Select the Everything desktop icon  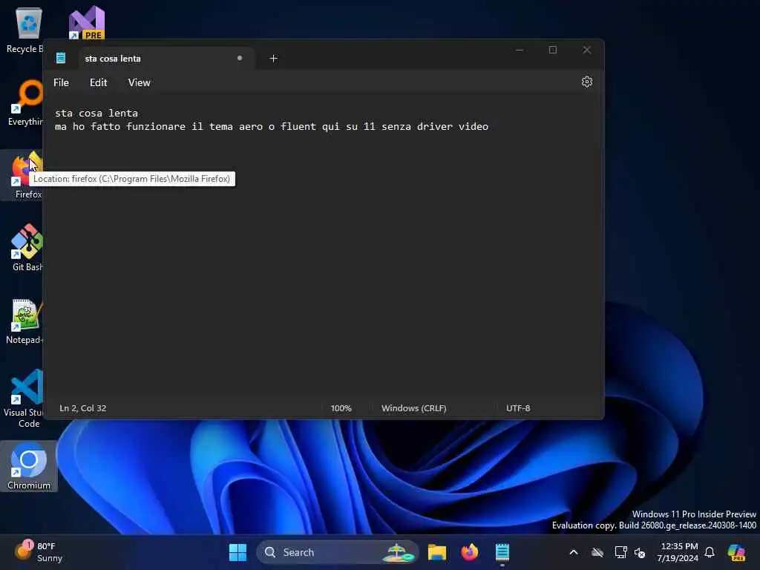[25, 102]
